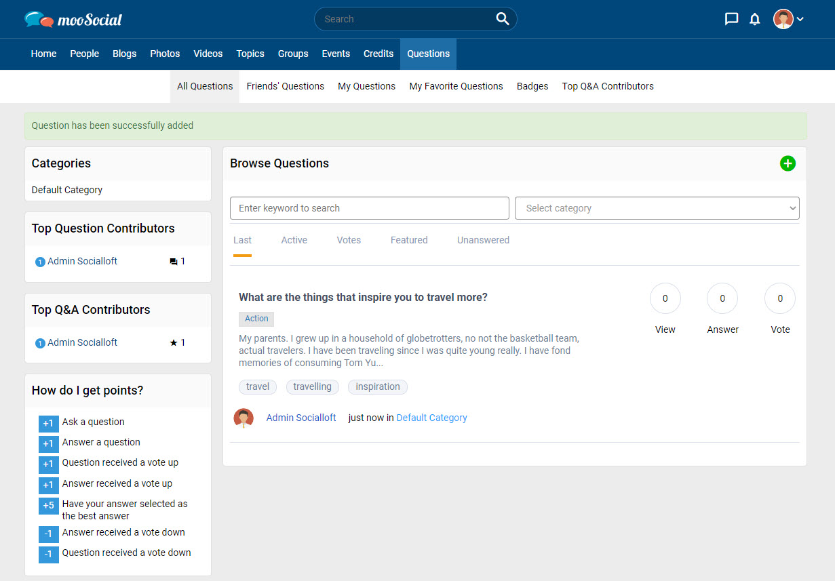This screenshot has width=835, height=581.
Task: Select the Active filter tab
Action: click(x=294, y=240)
